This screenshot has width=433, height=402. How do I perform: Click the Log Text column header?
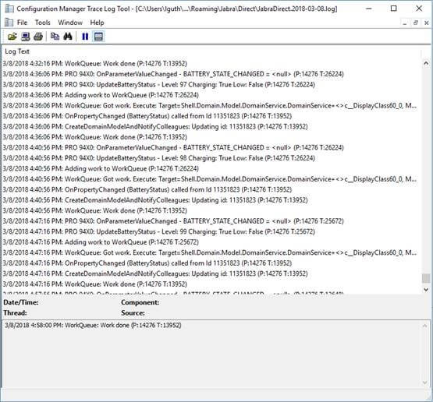click(17, 51)
